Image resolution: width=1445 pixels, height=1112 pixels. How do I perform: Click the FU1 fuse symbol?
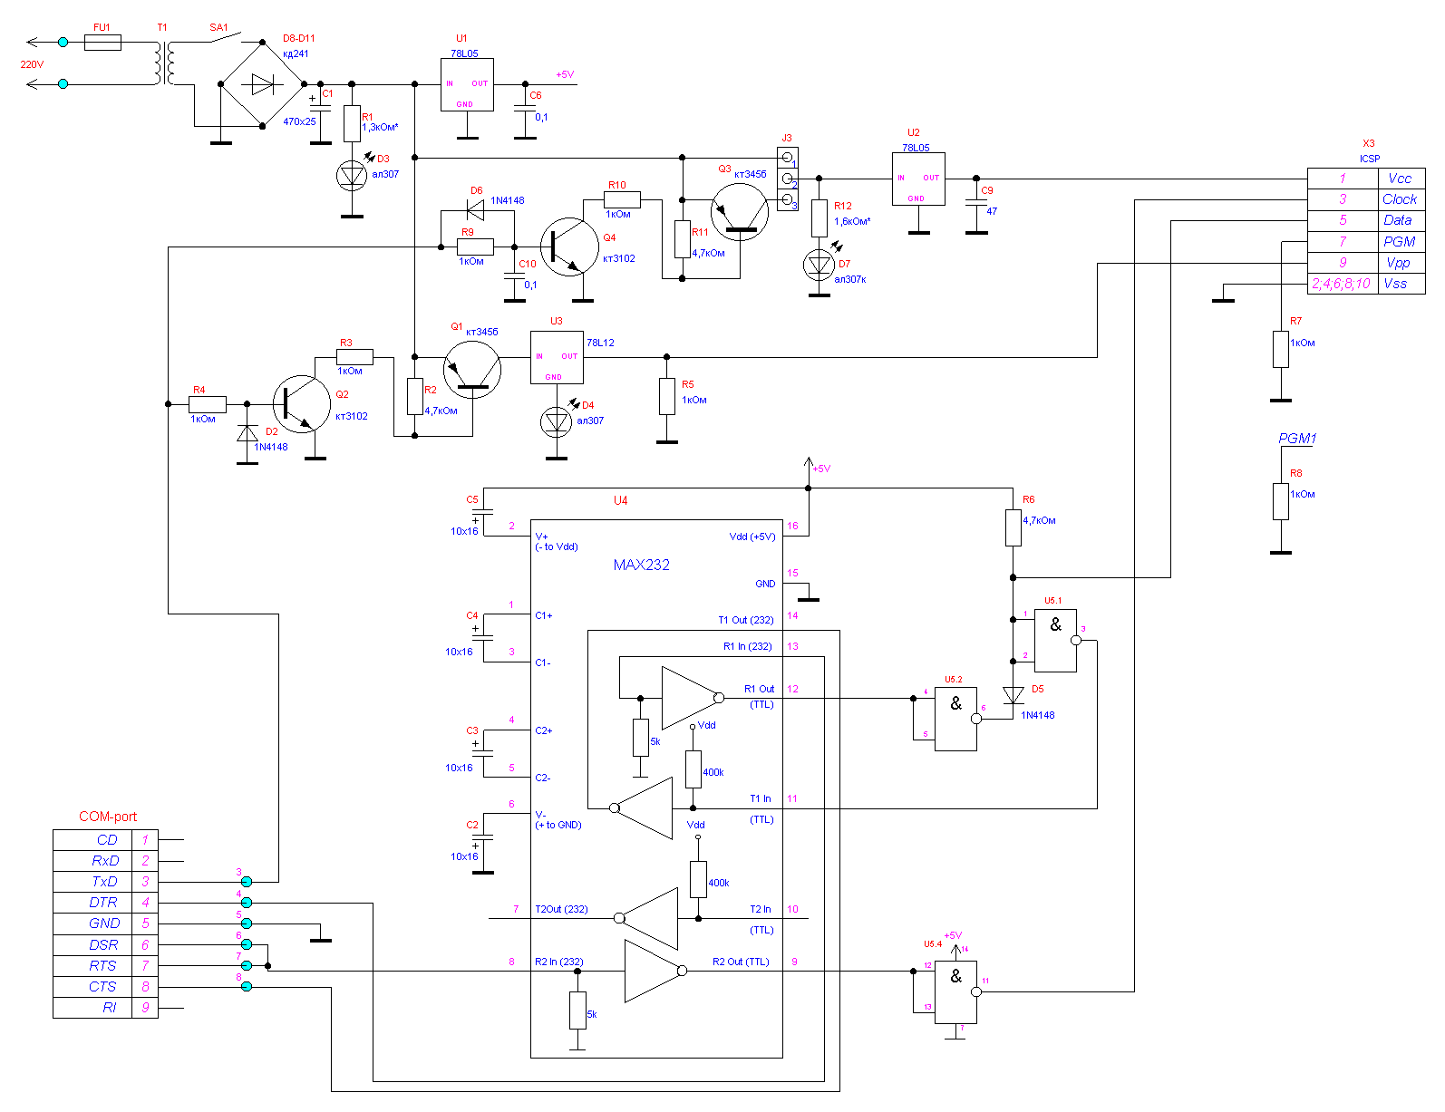pyautogui.click(x=102, y=43)
